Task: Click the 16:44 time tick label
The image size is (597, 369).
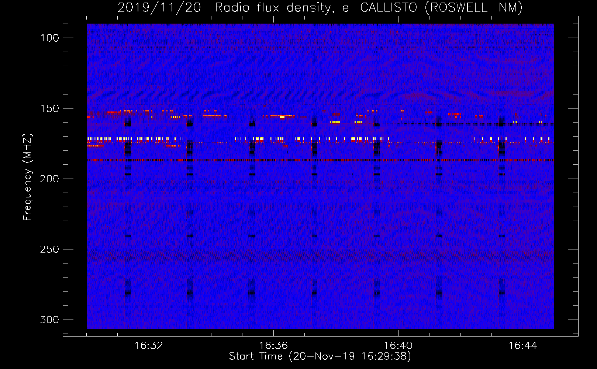Action: (x=523, y=345)
